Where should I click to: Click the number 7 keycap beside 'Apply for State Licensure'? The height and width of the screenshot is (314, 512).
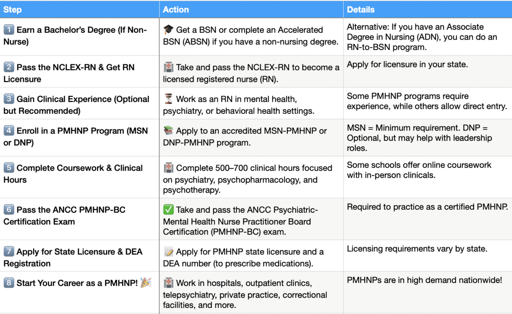coord(9,252)
